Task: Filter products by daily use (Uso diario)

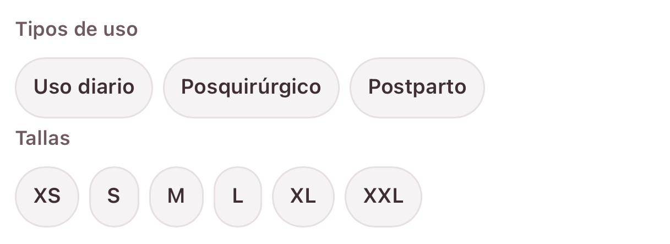Action: click(84, 87)
